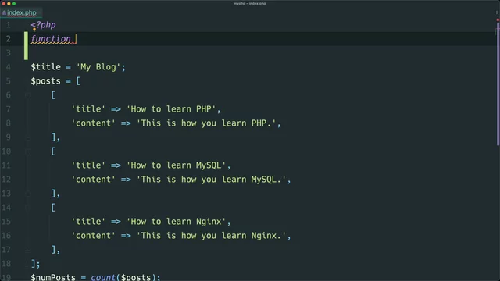Click line number 12 in the gutter

(x=6, y=180)
